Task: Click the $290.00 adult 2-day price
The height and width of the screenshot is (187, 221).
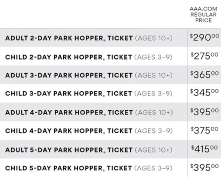Action: point(205,37)
